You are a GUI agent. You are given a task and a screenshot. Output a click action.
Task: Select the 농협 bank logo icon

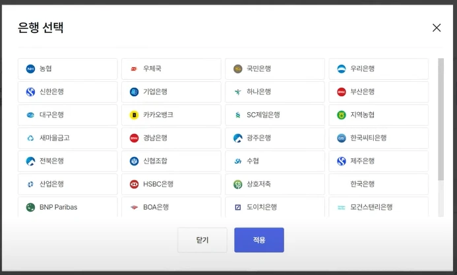click(30, 69)
